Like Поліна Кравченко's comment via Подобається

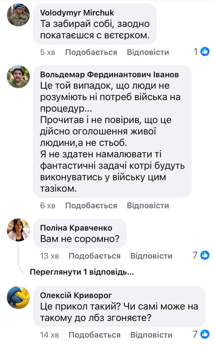(x=95, y=256)
